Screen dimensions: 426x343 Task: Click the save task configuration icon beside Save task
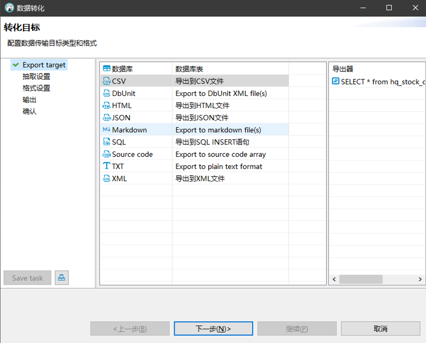tap(62, 278)
